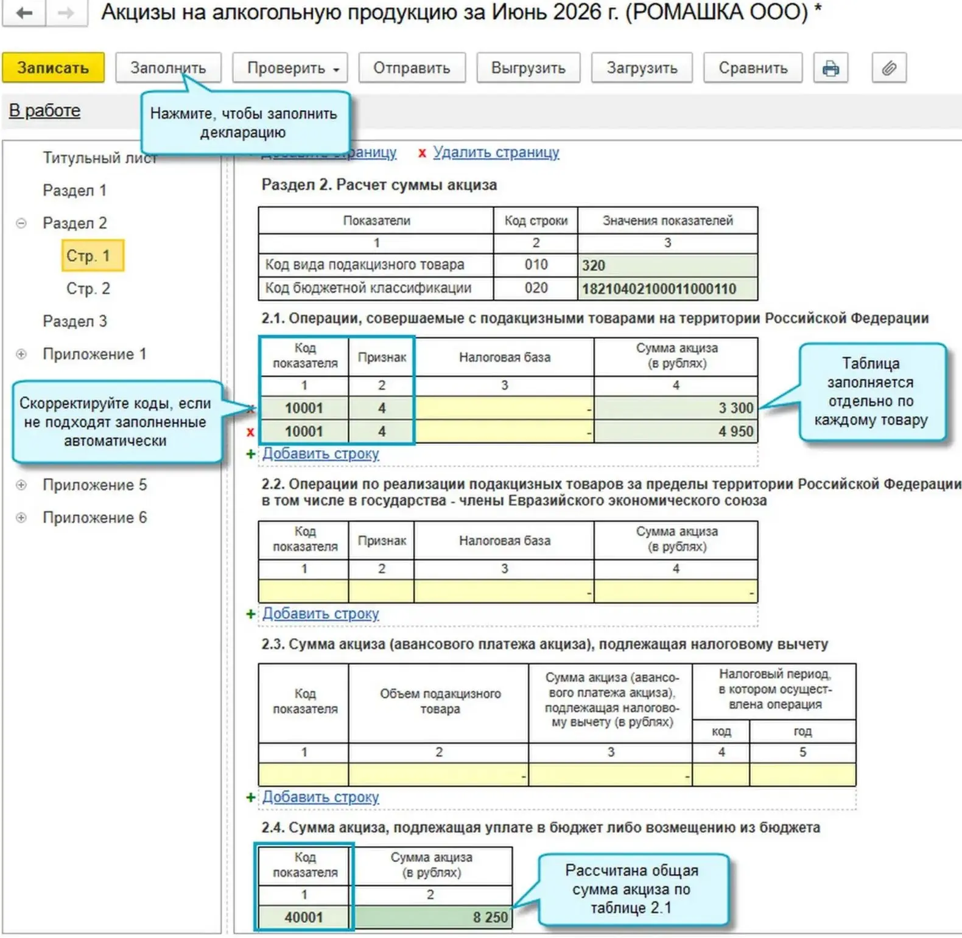Click code 10001 in the 3 300 row
Viewport: 962px width, 938px height.
(x=304, y=408)
